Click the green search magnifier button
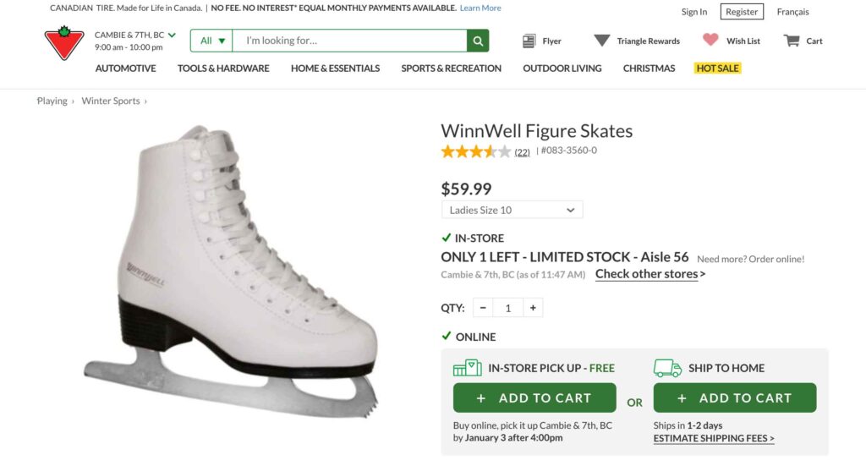The height and width of the screenshot is (466, 866). click(478, 41)
